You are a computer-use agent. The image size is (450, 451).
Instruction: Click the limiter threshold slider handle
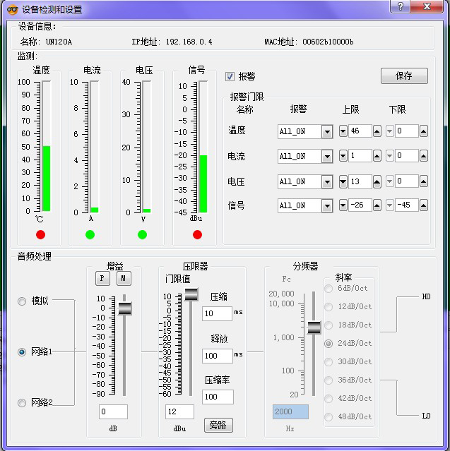click(191, 295)
